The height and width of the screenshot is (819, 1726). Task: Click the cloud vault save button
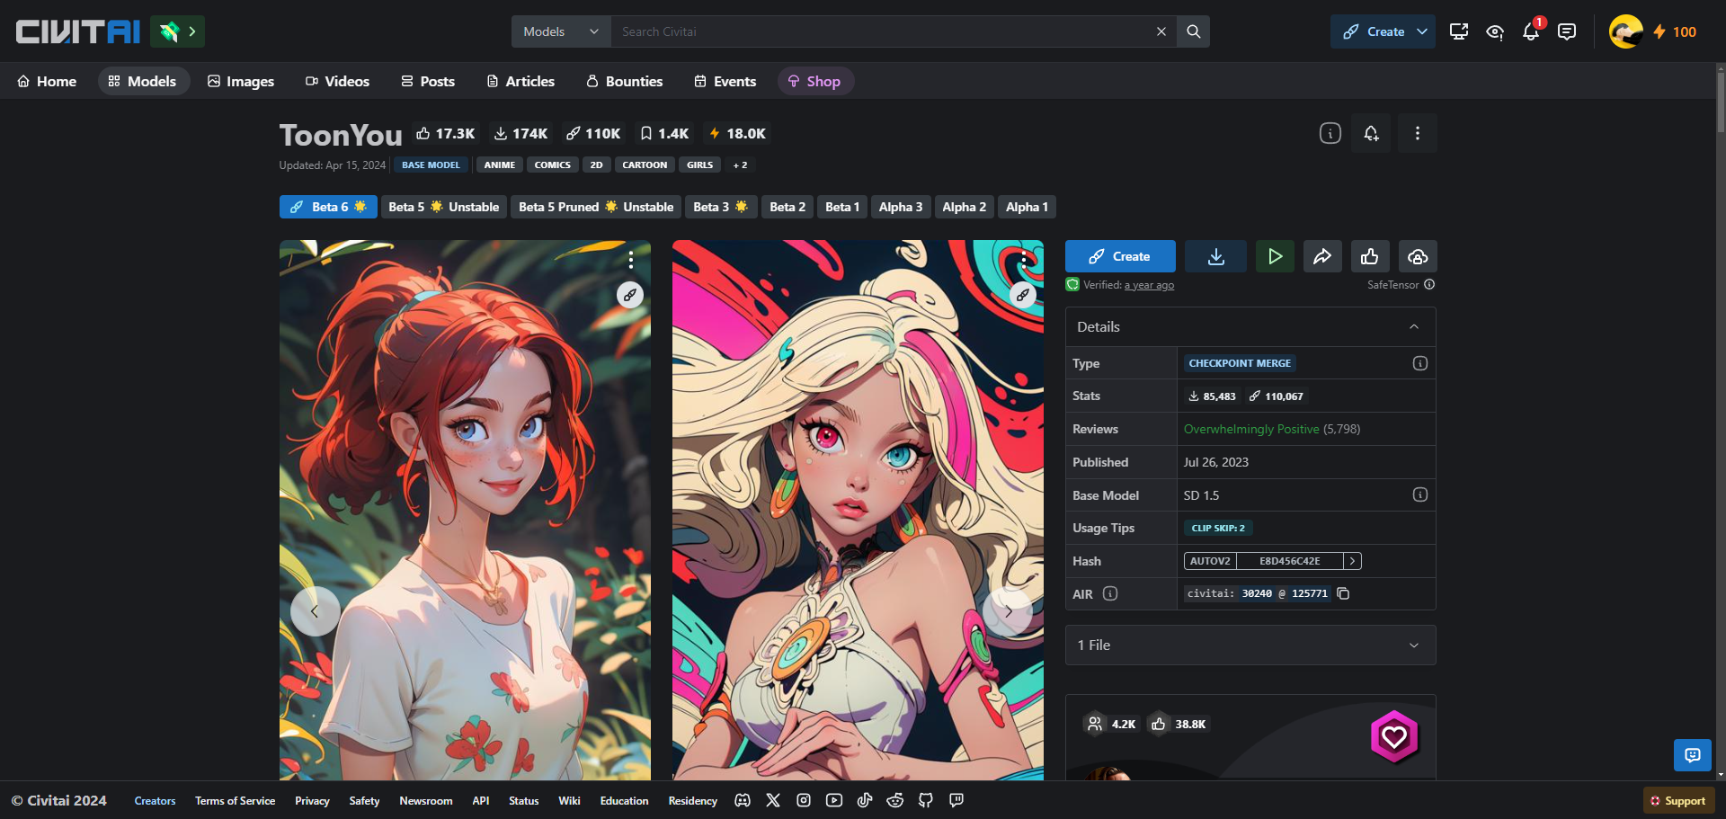tap(1418, 256)
